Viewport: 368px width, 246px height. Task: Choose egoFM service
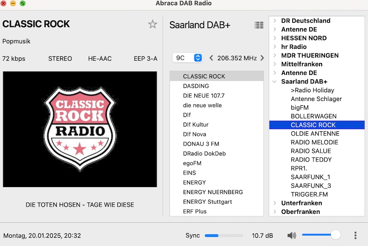pyautogui.click(x=216, y=163)
